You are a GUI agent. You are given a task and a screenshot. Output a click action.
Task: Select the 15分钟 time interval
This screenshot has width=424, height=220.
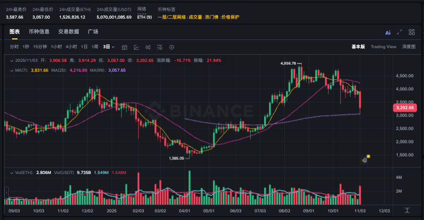point(40,47)
